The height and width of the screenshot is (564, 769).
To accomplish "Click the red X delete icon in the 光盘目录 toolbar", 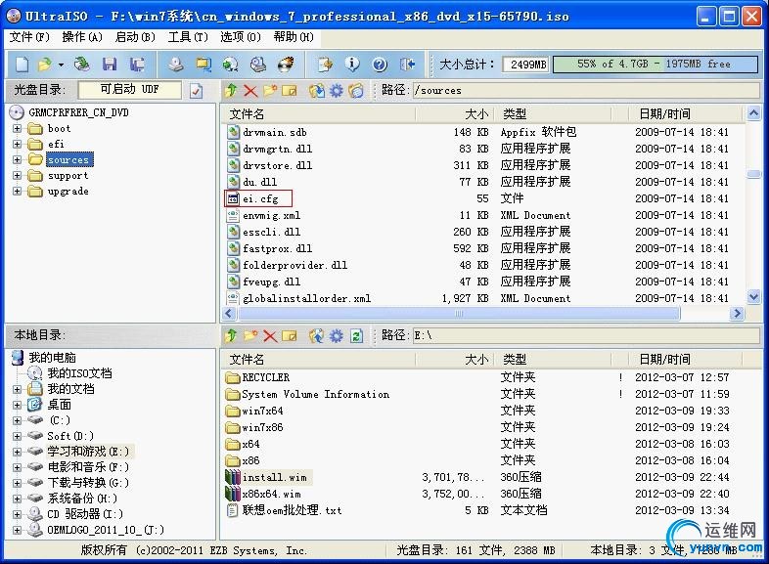I will [250, 91].
